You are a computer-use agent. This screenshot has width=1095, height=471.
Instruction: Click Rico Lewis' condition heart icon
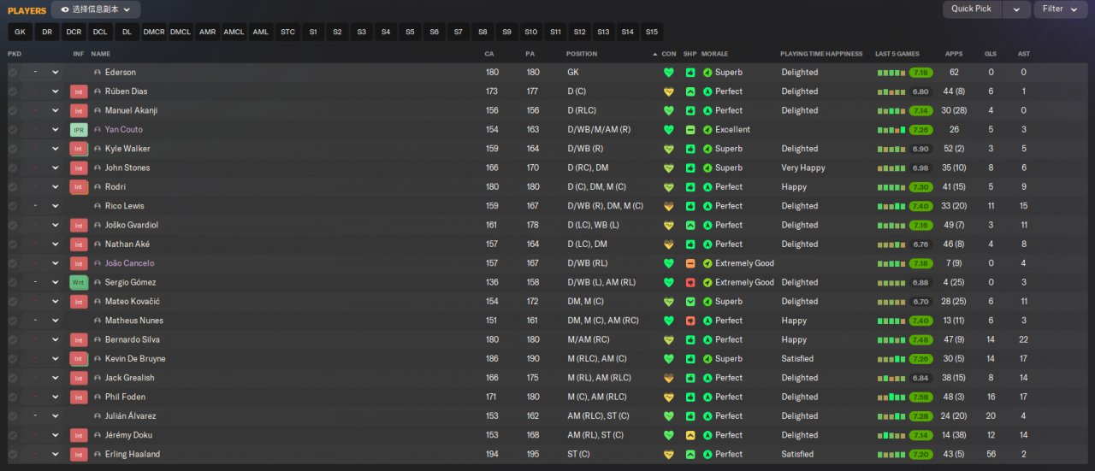pos(669,206)
